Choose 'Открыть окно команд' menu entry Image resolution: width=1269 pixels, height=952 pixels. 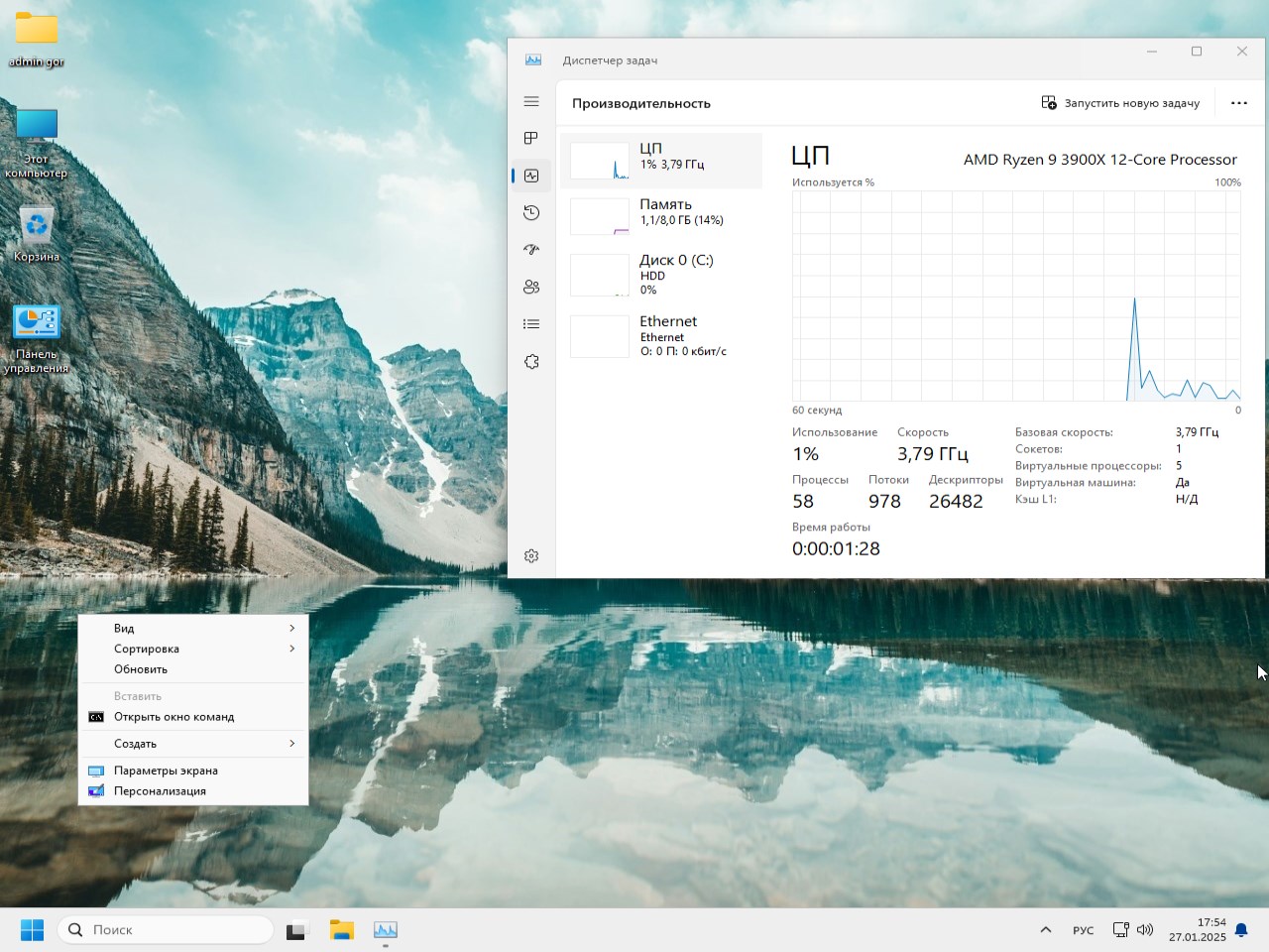pyautogui.click(x=193, y=717)
